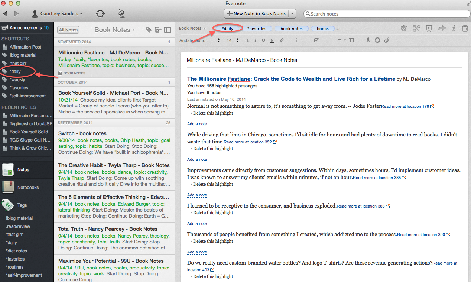
Task: Select the Notebooks sidebar section
Action: 27,188
